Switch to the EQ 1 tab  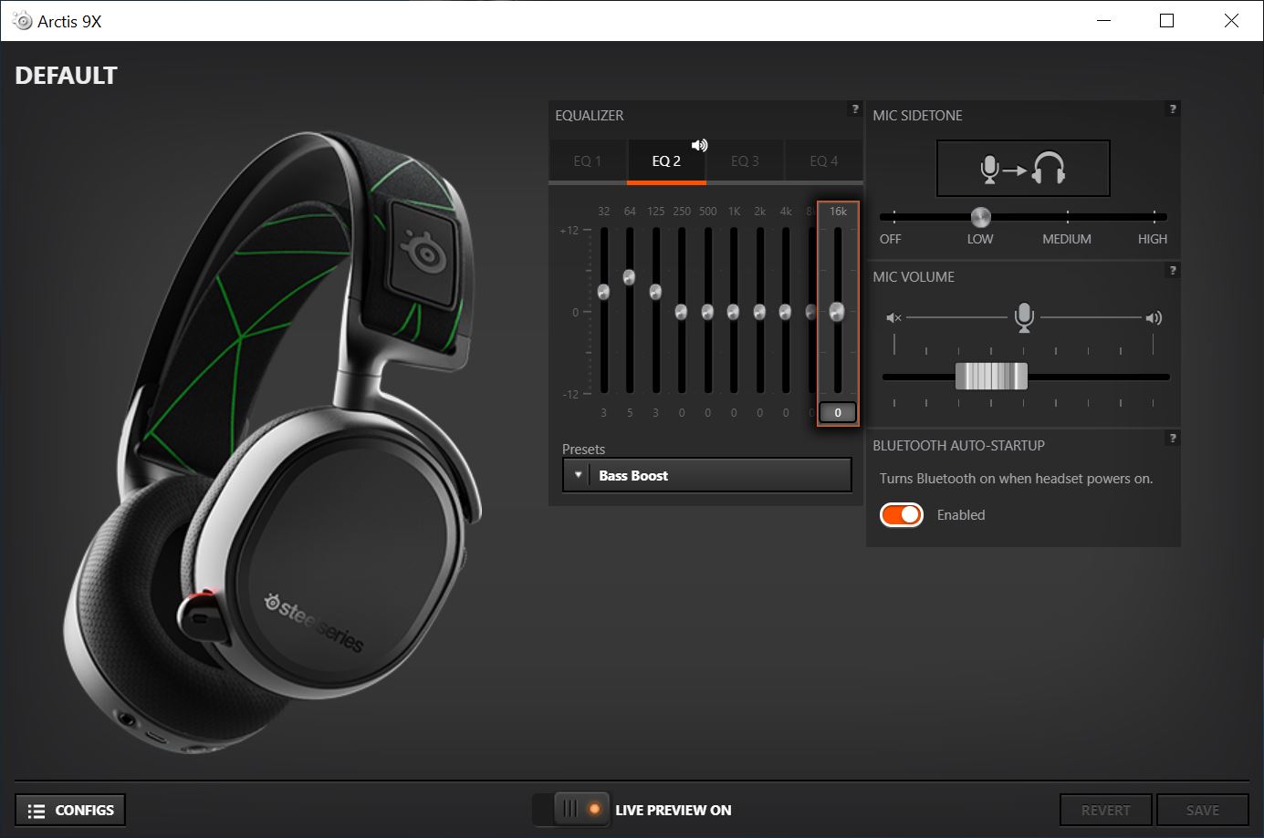pos(588,161)
